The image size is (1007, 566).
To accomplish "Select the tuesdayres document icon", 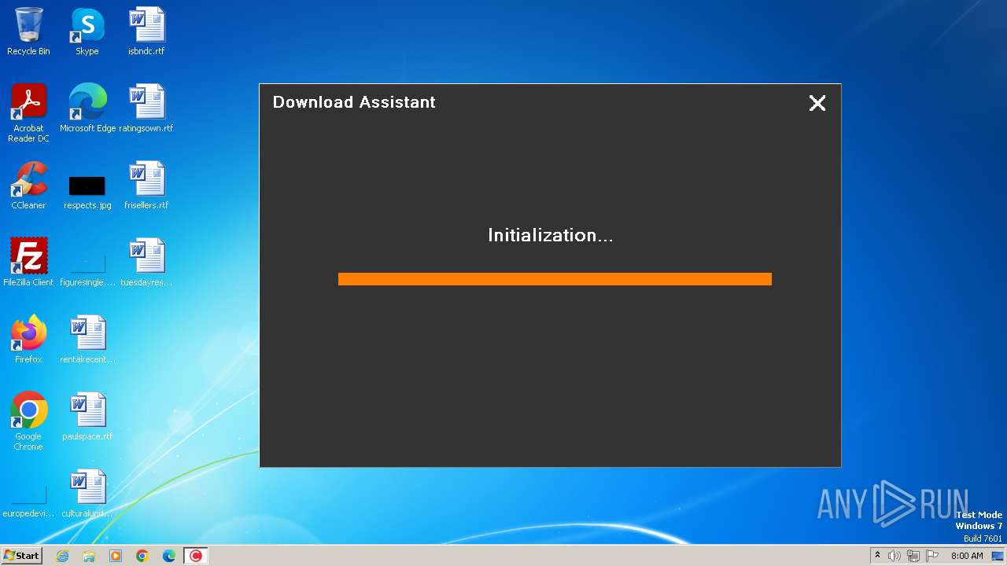I will click(x=146, y=263).
